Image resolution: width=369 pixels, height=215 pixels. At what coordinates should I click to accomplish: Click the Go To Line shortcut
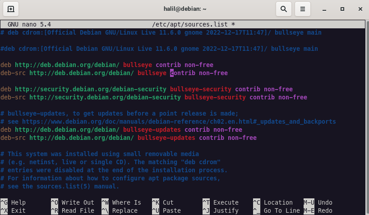point(277,211)
